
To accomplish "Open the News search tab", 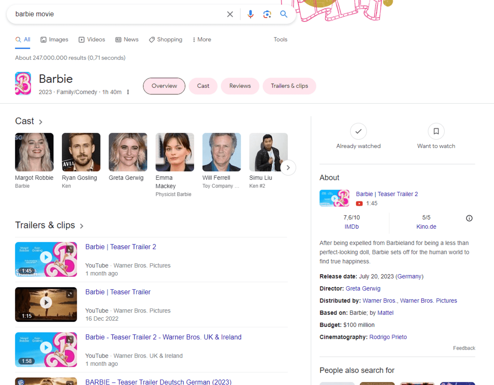I will click(127, 40).
